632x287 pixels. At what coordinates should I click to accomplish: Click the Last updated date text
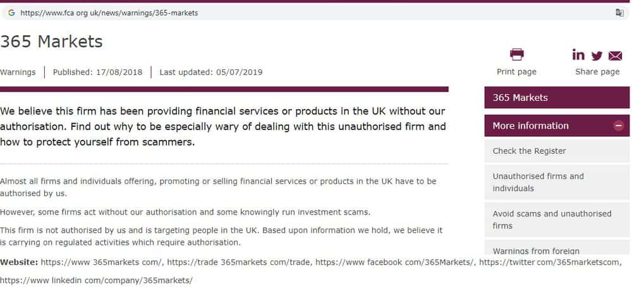(x=210, y=72)
